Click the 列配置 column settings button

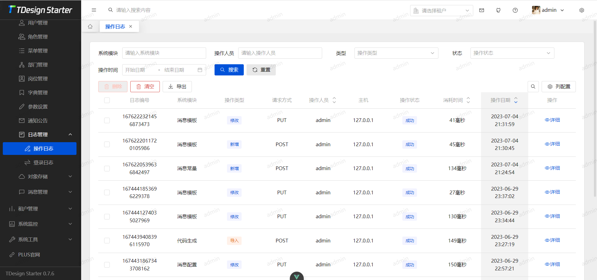pos(559,87)
